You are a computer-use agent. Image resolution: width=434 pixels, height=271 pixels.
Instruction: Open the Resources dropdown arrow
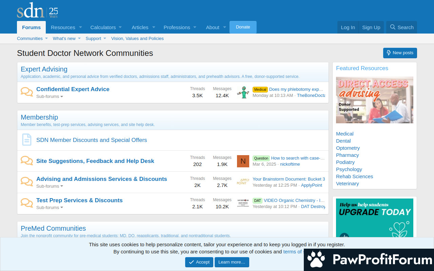tap(81, 27)
